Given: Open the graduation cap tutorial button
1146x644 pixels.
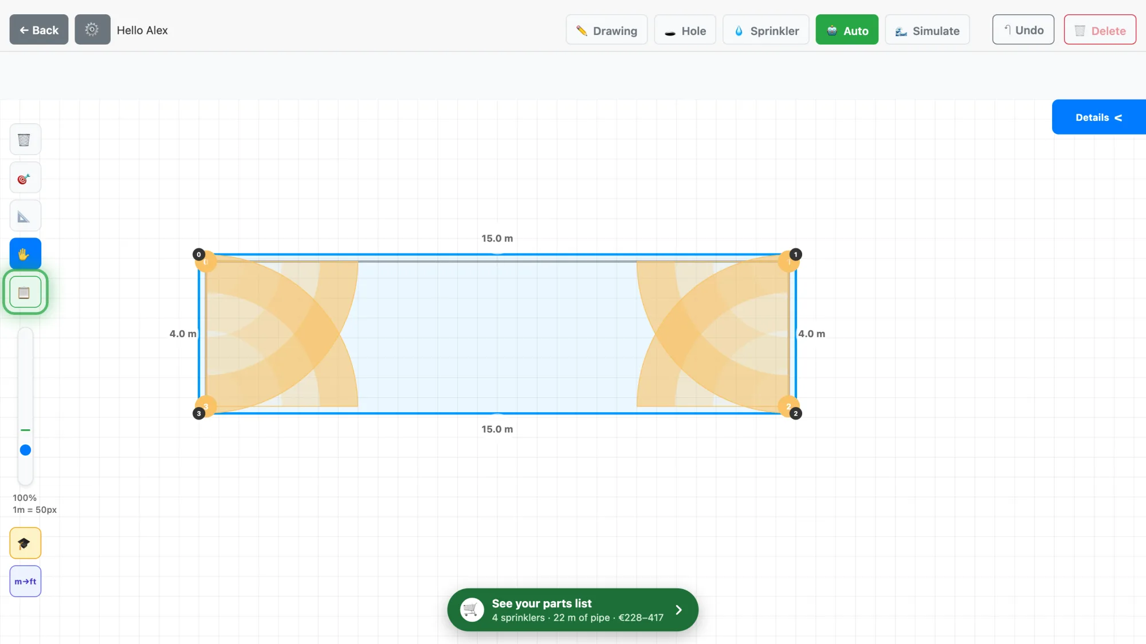Looking at the screenshot, I should click(25, 543).
